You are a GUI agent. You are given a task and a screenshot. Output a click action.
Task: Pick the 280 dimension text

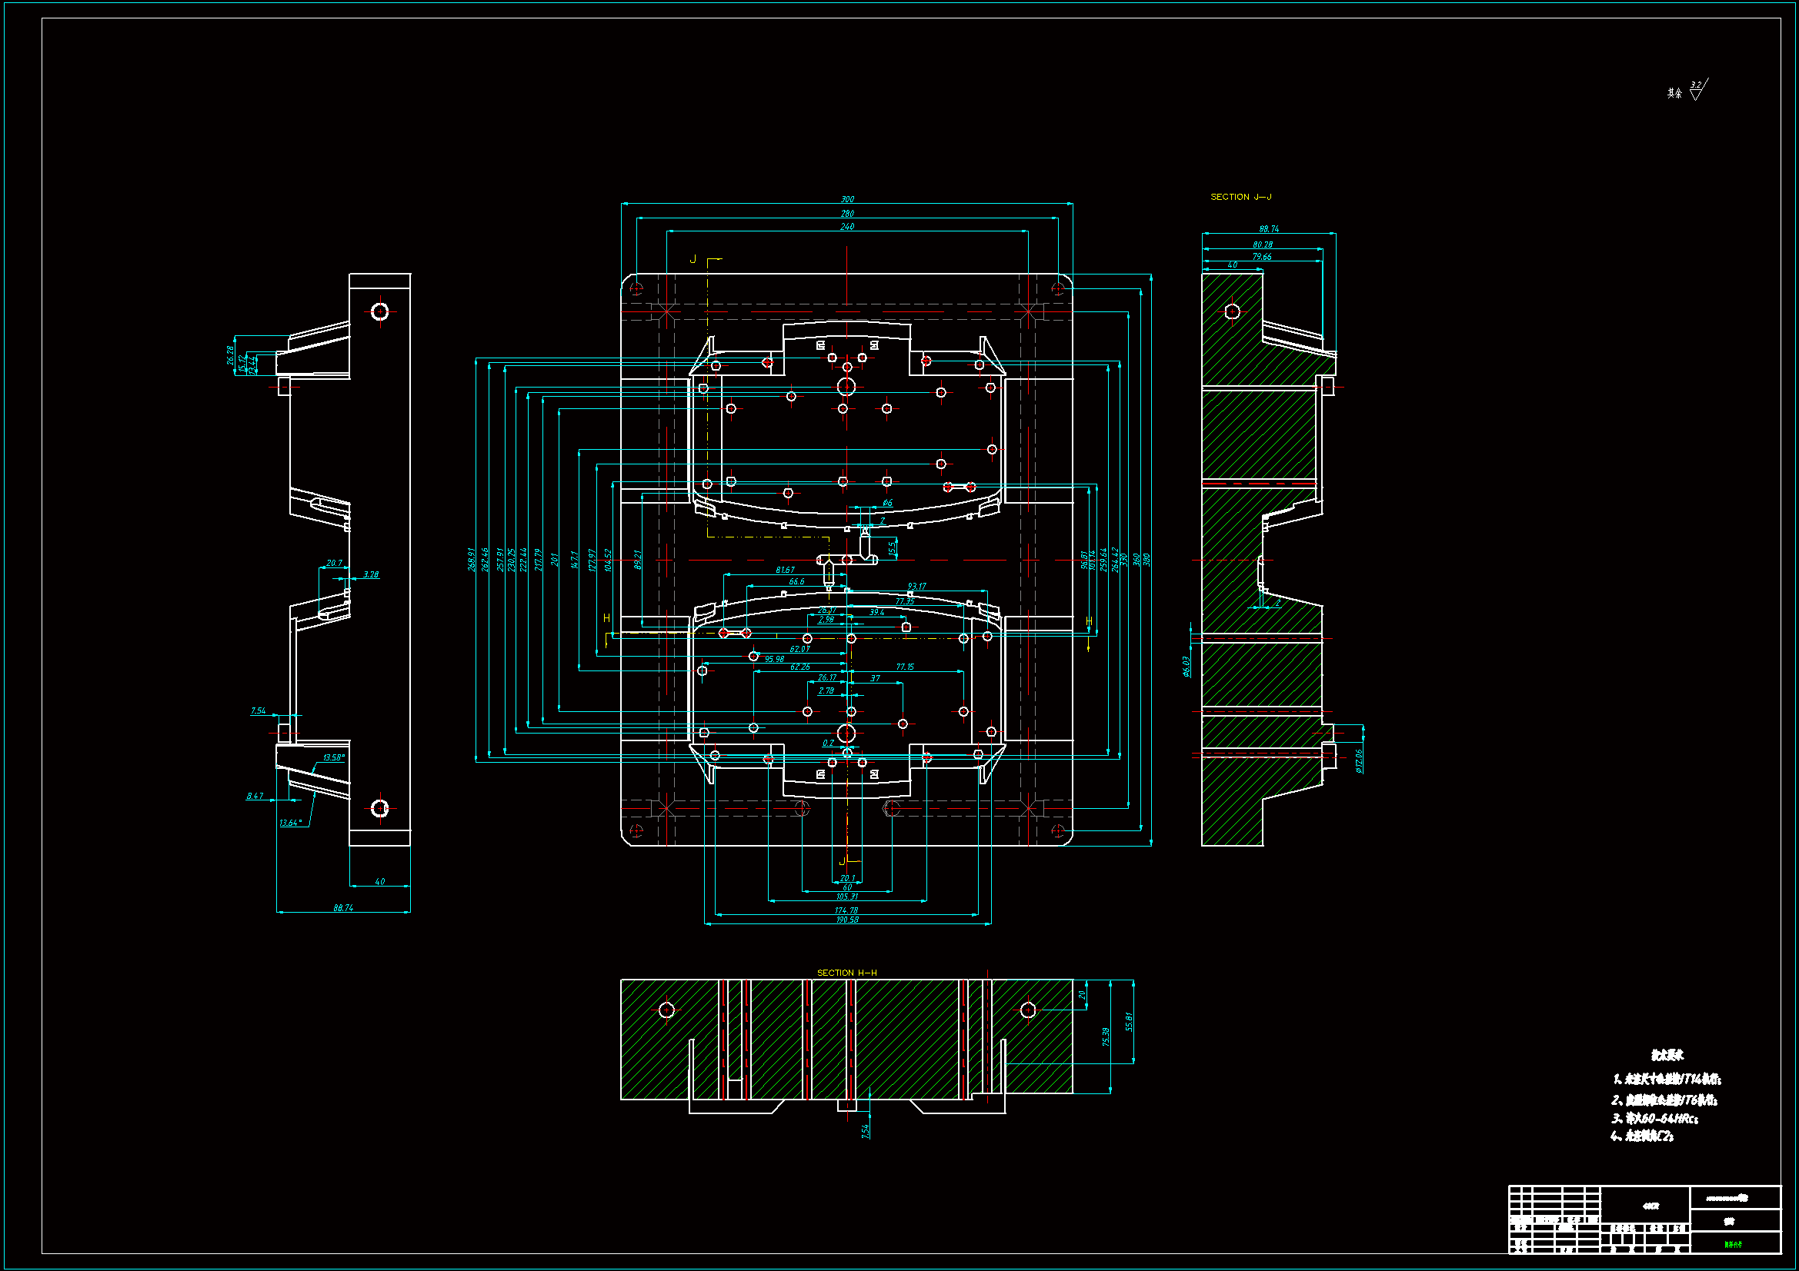click(x=847, y=213)
